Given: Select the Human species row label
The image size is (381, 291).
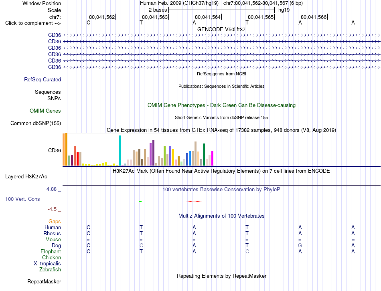Looking at the screenshot, I should tap(53, 227).
